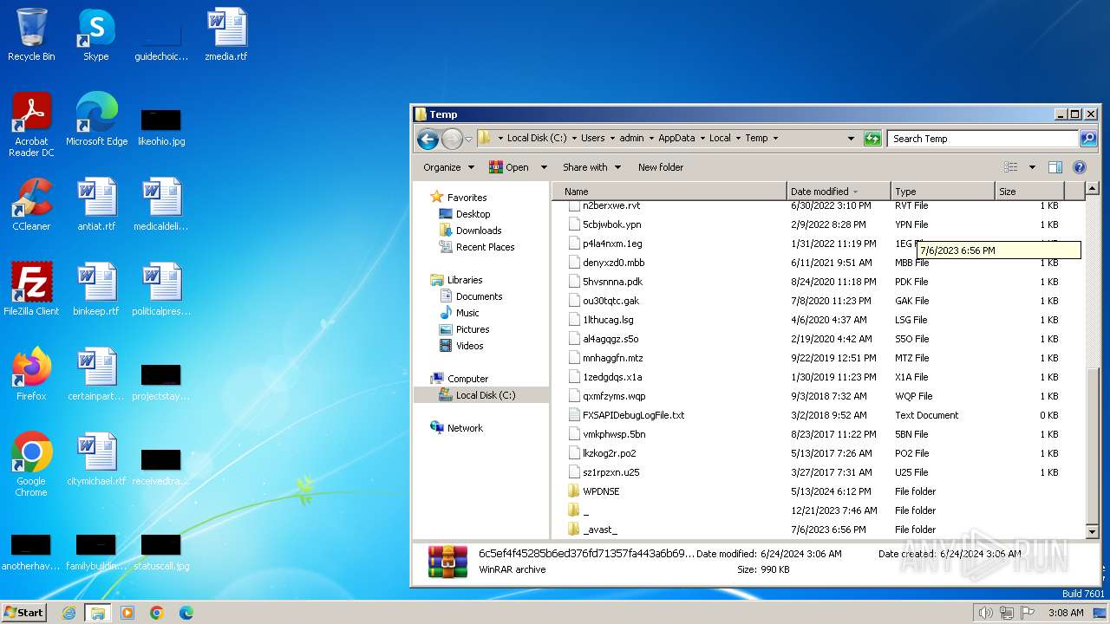Click the Open toolbar button
Viewport: 1110px width, 624px height.
(509, 167)
